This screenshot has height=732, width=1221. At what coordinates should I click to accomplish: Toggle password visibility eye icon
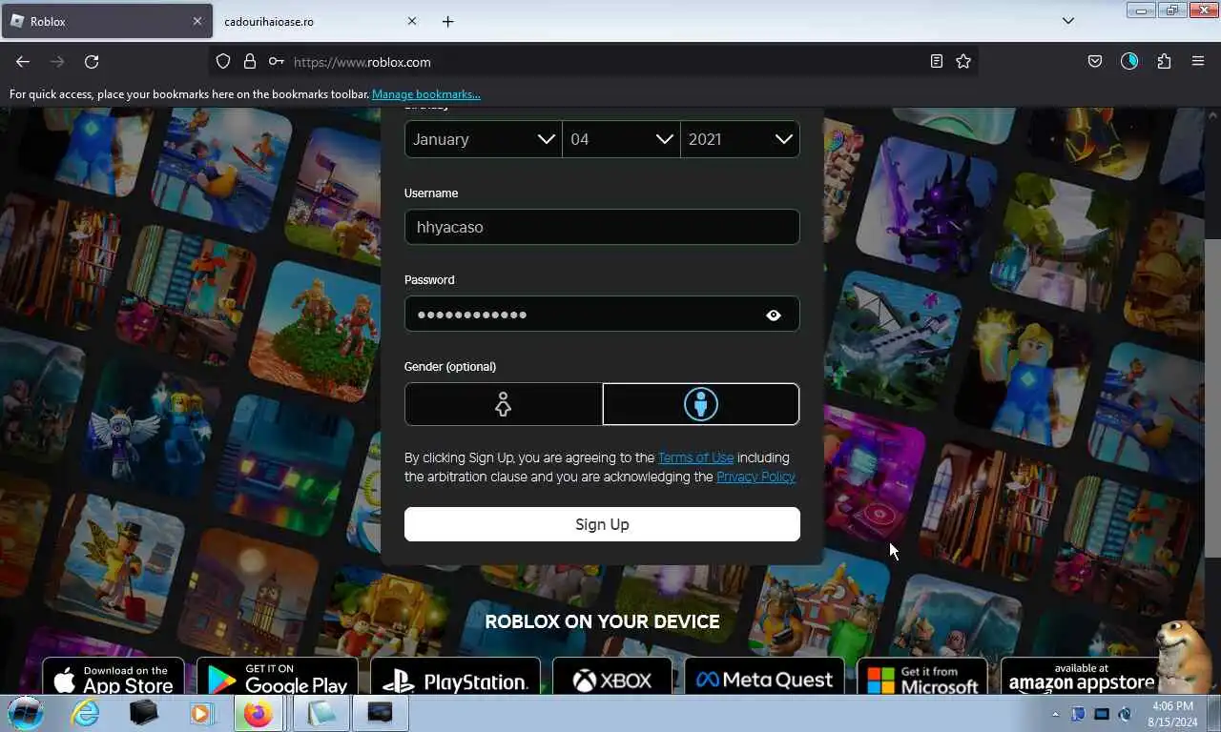[x=774, y=315]
